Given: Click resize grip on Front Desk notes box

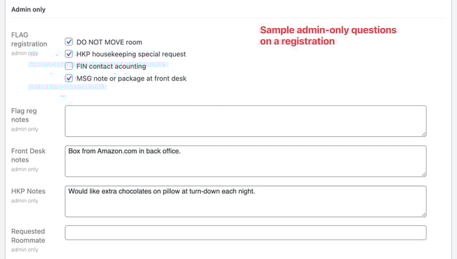Looking at the screenshot, I should [424, 174].
